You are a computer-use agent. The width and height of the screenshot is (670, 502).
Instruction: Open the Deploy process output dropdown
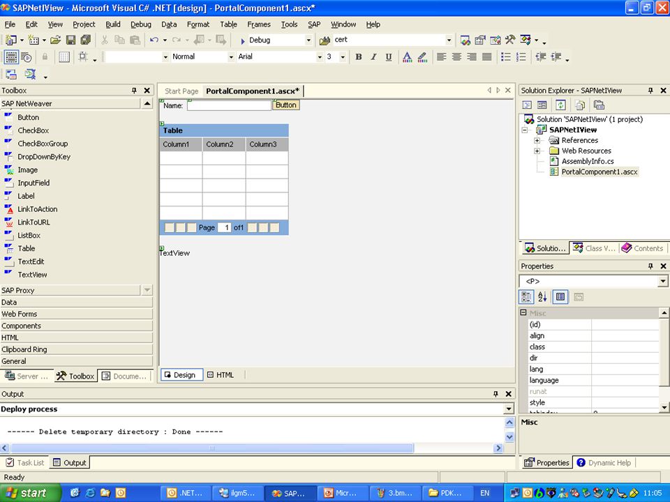(509, 409)
